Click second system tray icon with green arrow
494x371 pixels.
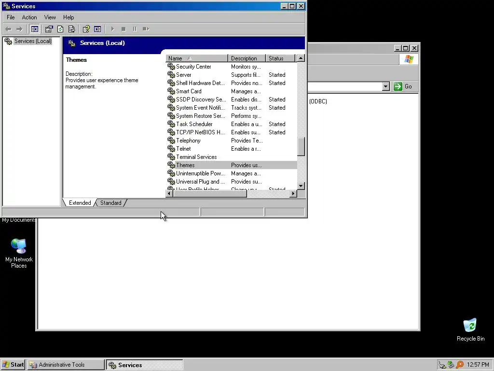pos(451,365)
